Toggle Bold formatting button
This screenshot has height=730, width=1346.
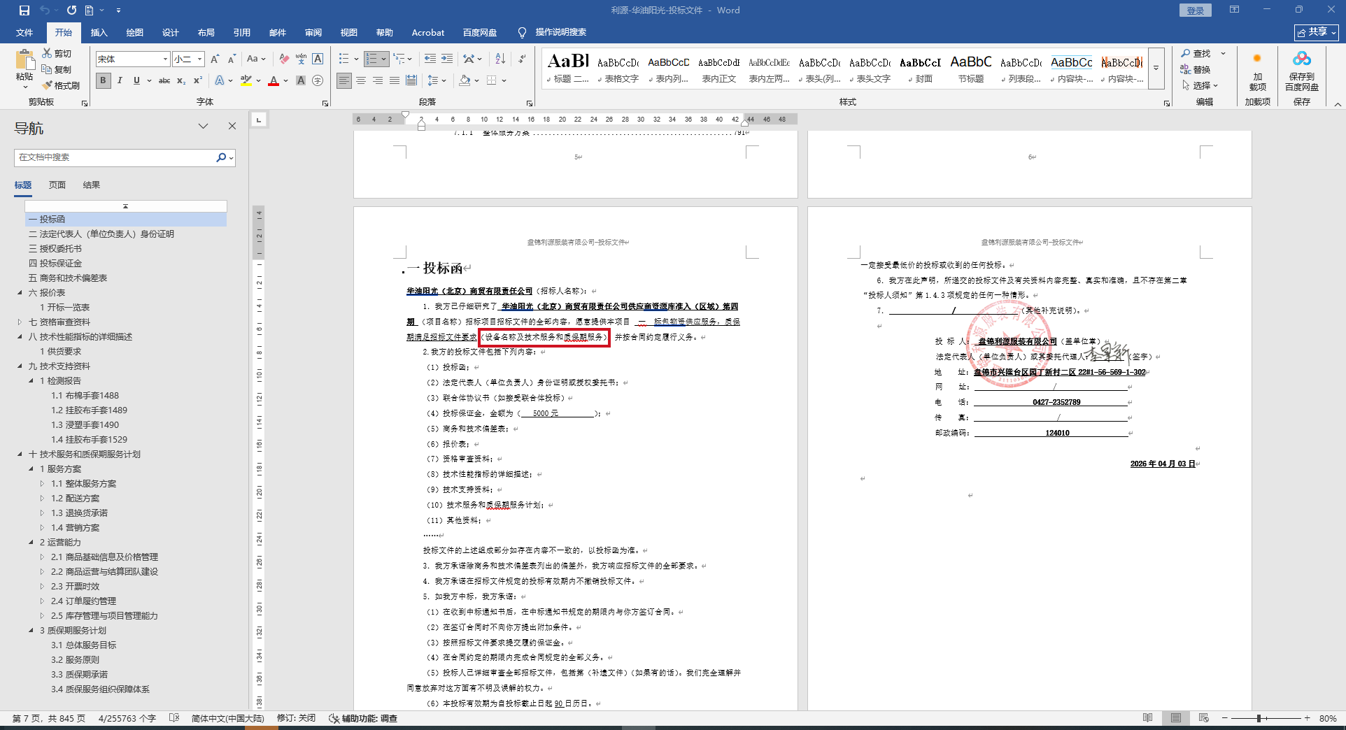(104, 80)
